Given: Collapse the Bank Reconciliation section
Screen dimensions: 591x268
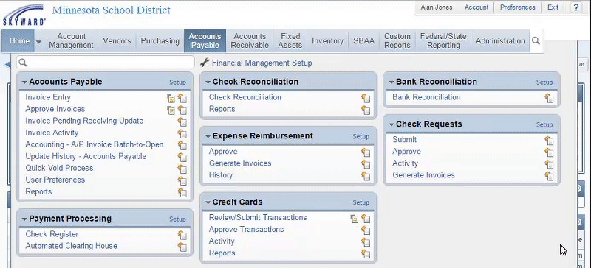Looking at the screenshot, I should [x=392, y=82].
